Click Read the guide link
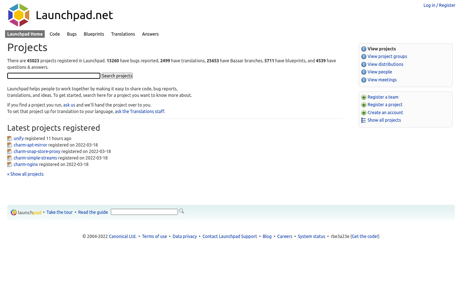The width and height of the screenshot is (462, 288). pyautogui.click(x=93, y=212)
